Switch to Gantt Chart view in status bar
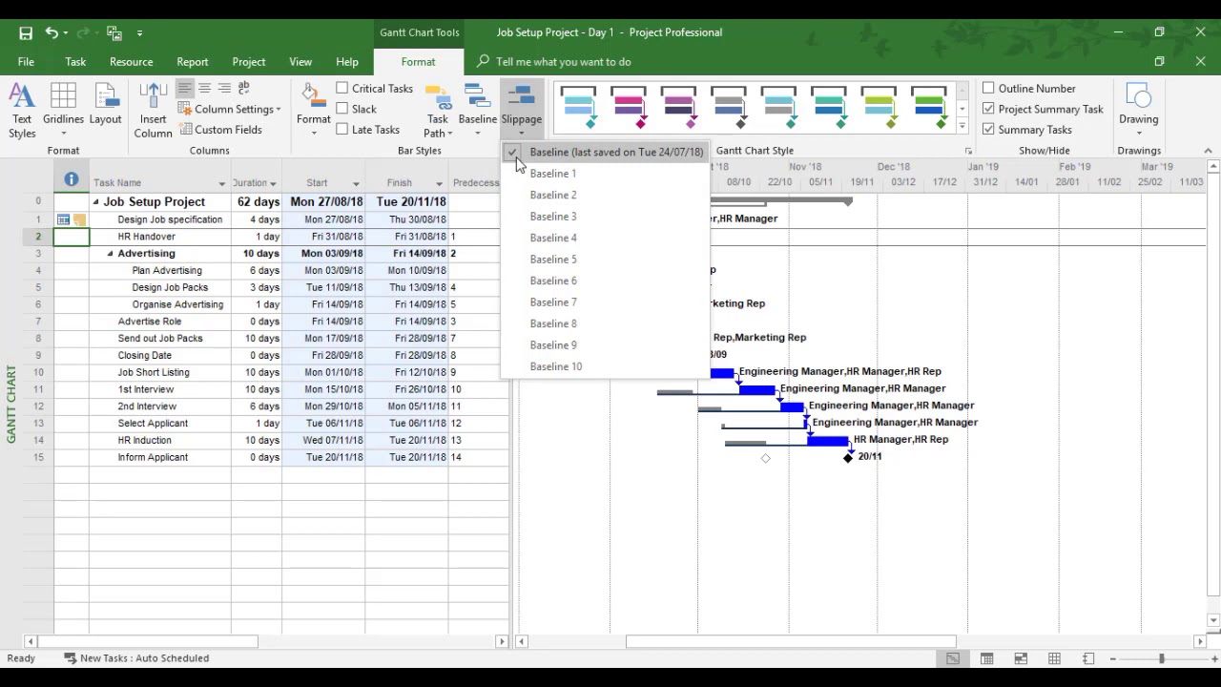 953,658
